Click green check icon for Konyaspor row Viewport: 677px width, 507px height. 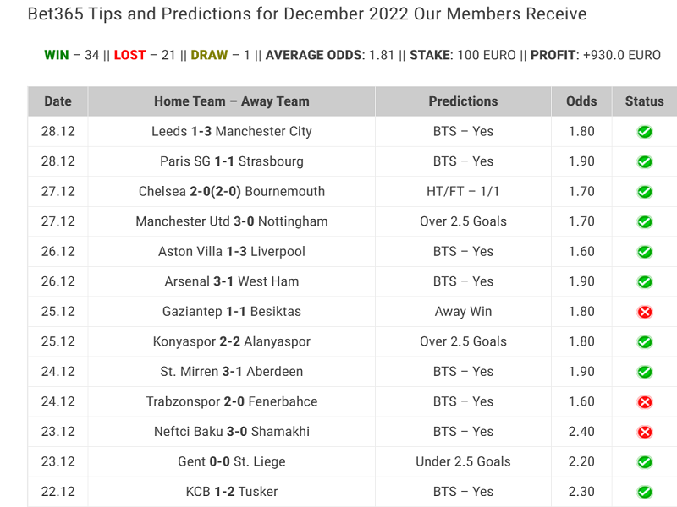645,342
